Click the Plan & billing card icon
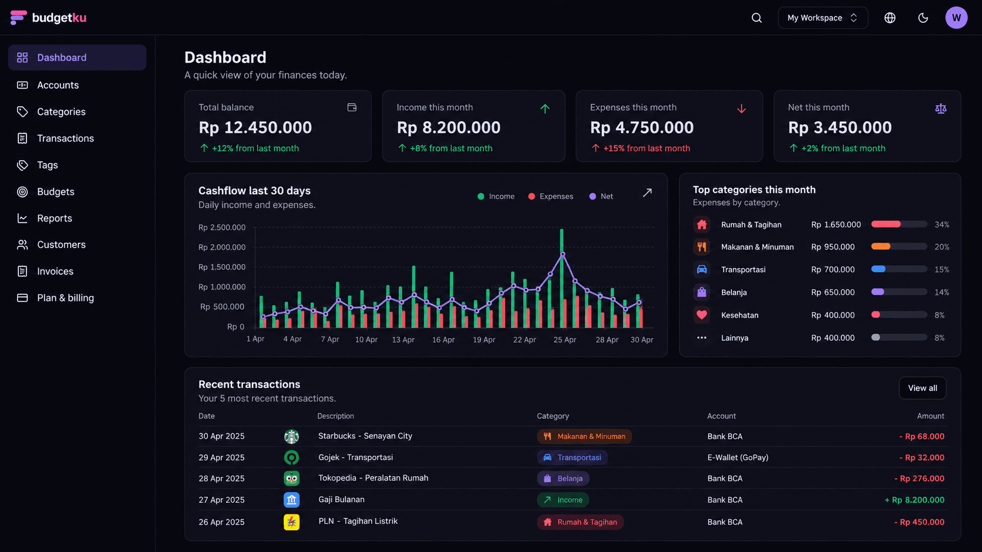This screenshot has height=552, width=982. [x=22, y=298]
